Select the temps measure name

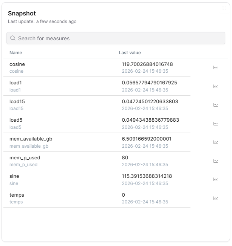click(x=17, y=195)
